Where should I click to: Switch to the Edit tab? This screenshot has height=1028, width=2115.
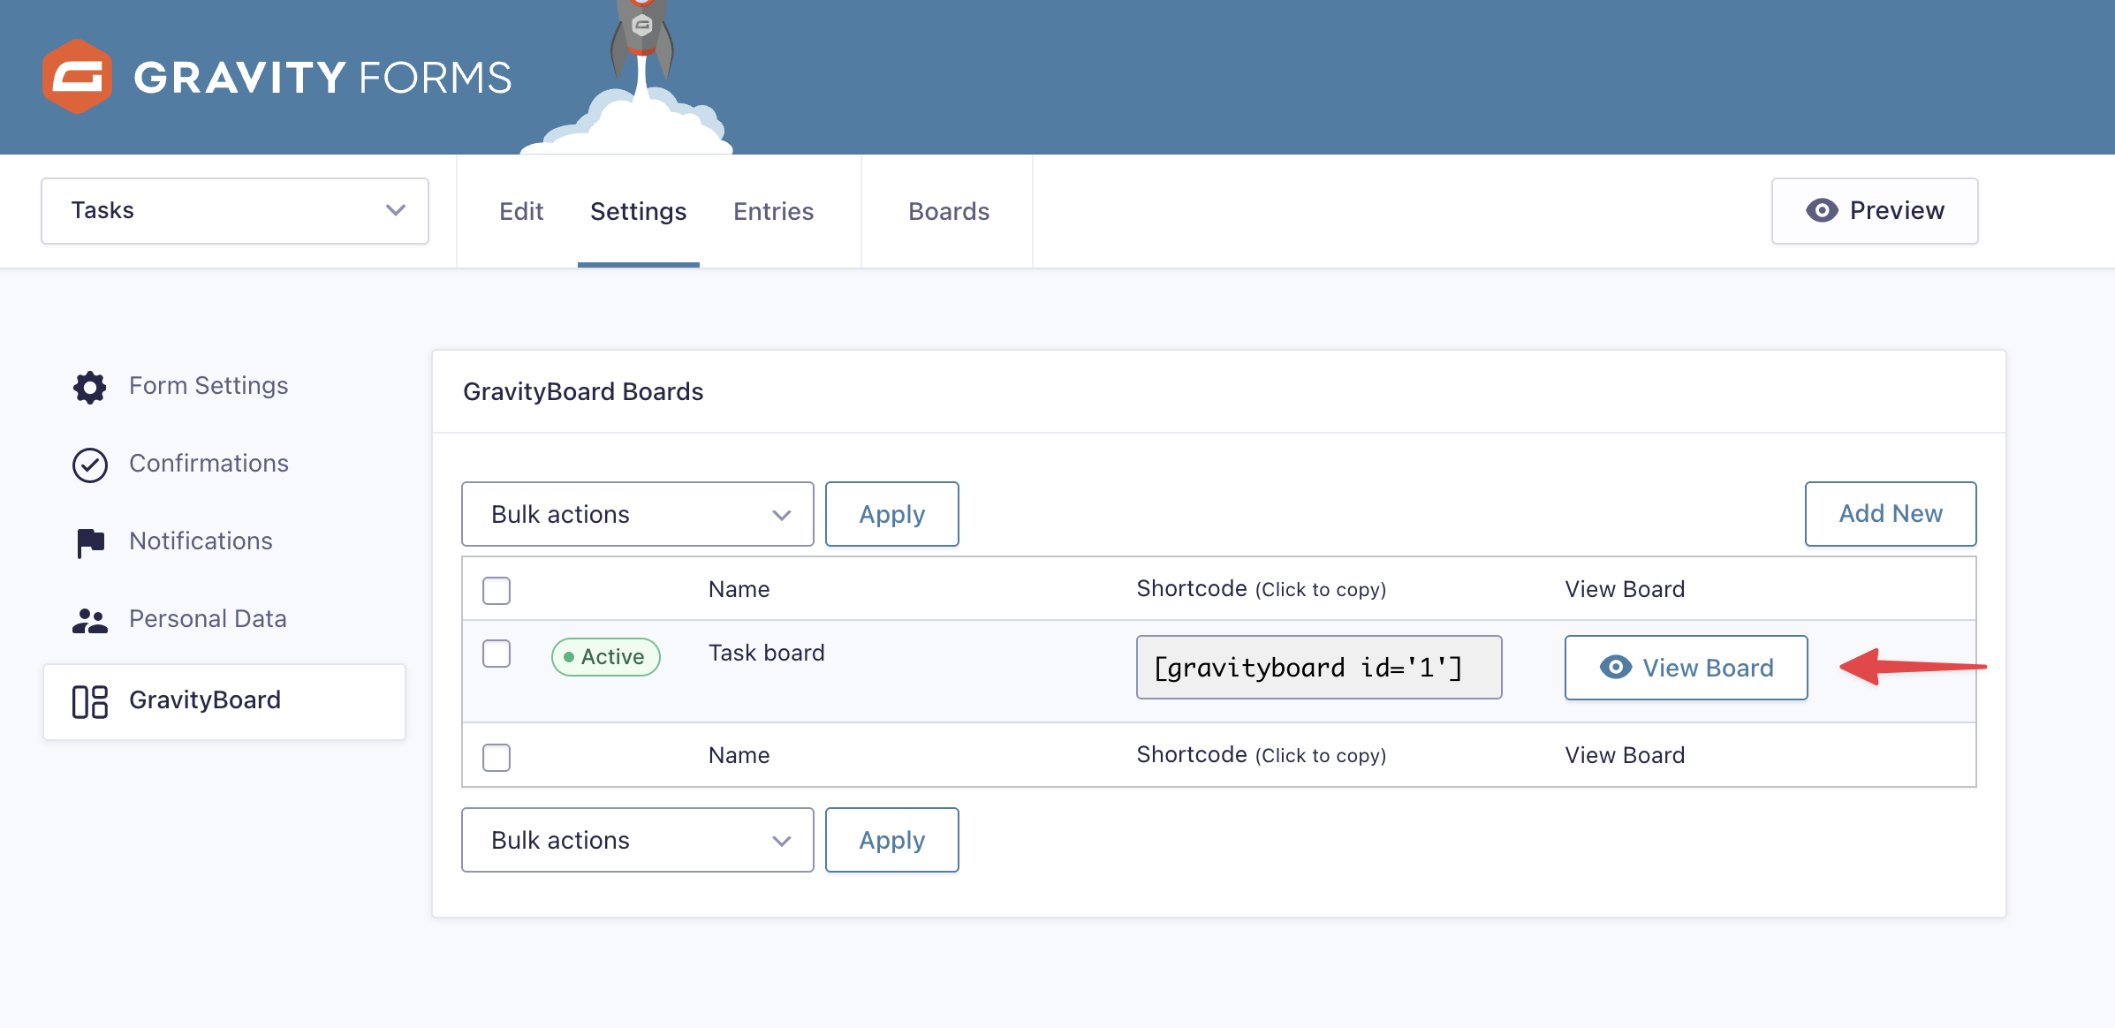point(521,211)
